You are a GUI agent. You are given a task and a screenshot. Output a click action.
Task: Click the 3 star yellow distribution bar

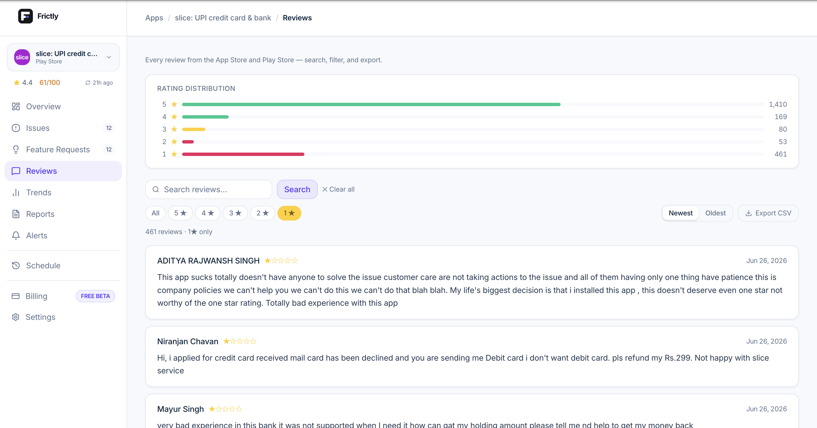point(193,129)
